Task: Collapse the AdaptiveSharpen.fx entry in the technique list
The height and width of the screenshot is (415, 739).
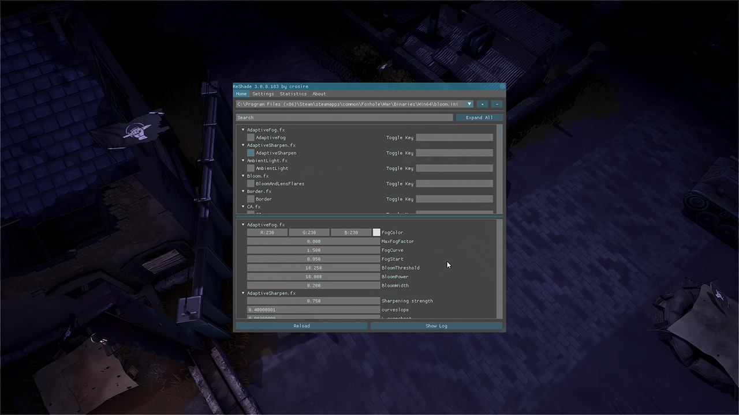Action: coord(243,145)
